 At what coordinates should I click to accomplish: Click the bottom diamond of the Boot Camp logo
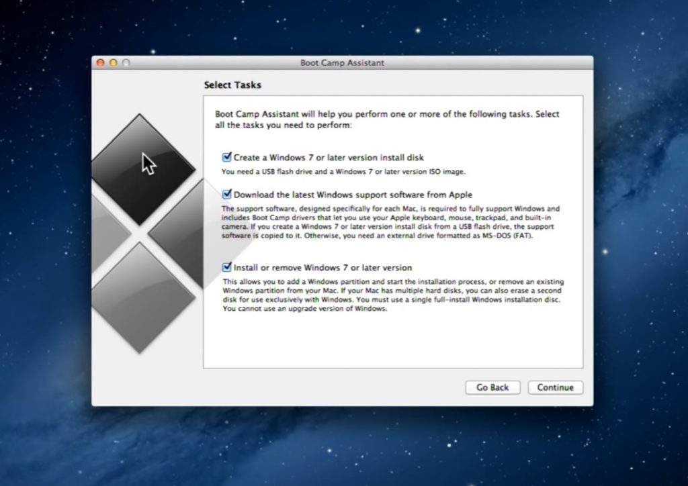(x=141, y=297)
